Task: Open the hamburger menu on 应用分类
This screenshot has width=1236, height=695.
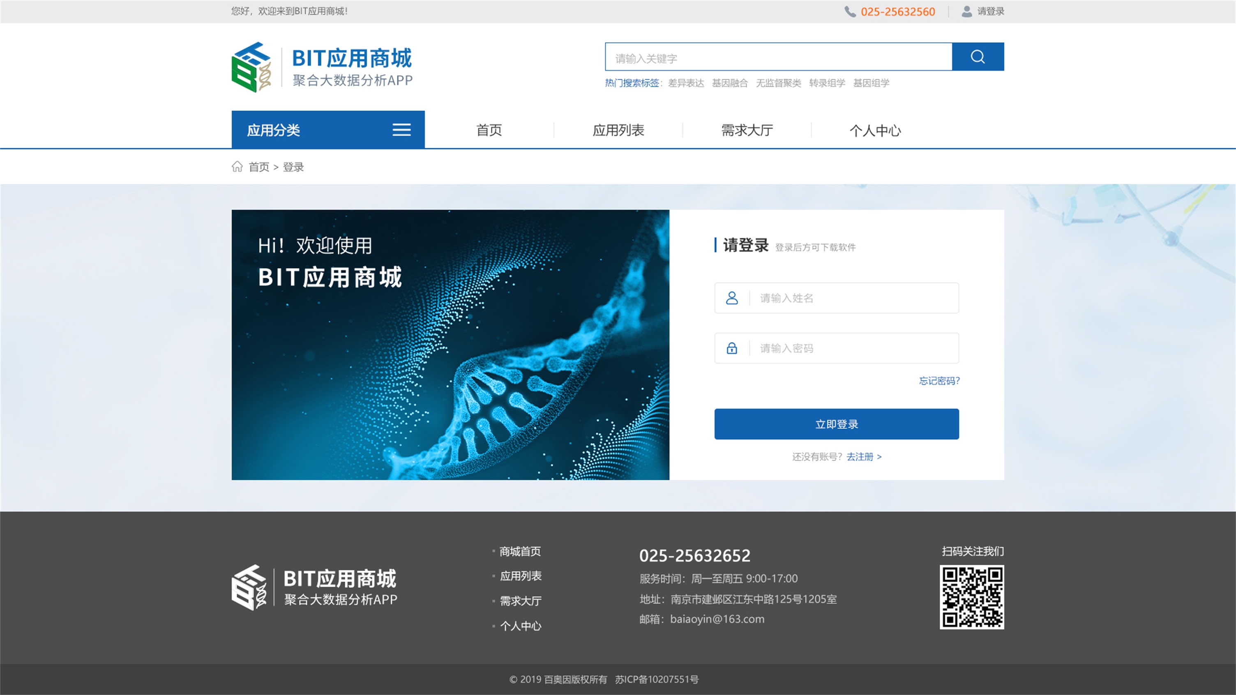Action: tap(401, 130)
